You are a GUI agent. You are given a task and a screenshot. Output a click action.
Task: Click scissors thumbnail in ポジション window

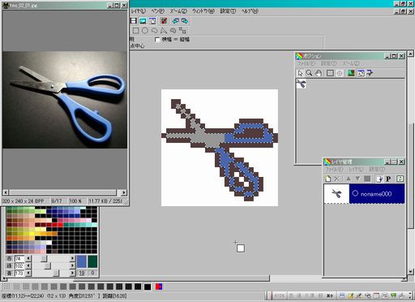pyautogui.click(x=301, y=84)
